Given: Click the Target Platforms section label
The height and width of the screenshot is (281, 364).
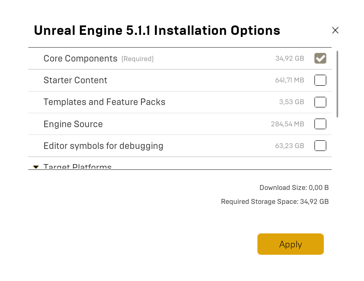Looking at the screenshot, I should [77, 167].
